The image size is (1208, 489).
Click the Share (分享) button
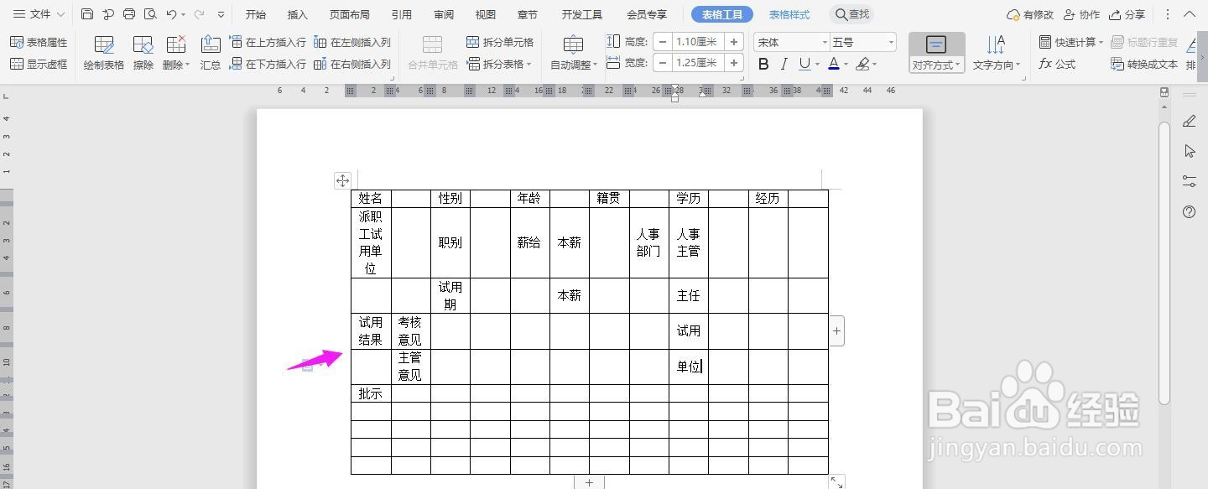coord(1127,14)
